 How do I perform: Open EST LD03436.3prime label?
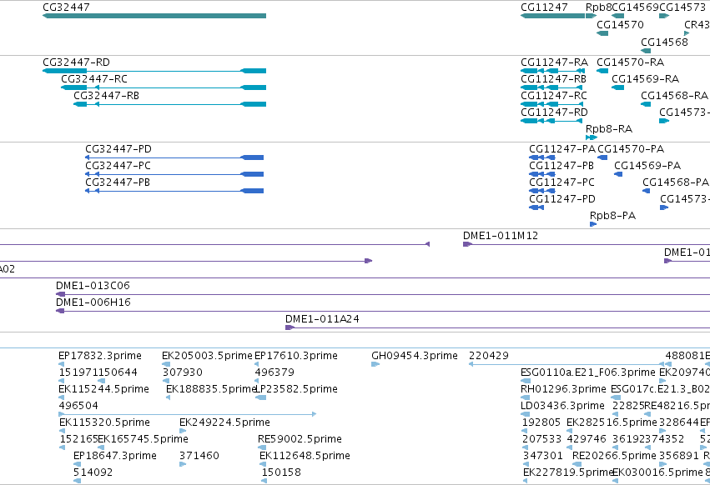pos(562,406)
